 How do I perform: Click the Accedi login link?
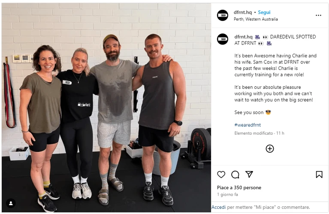(x=219, y=207)
